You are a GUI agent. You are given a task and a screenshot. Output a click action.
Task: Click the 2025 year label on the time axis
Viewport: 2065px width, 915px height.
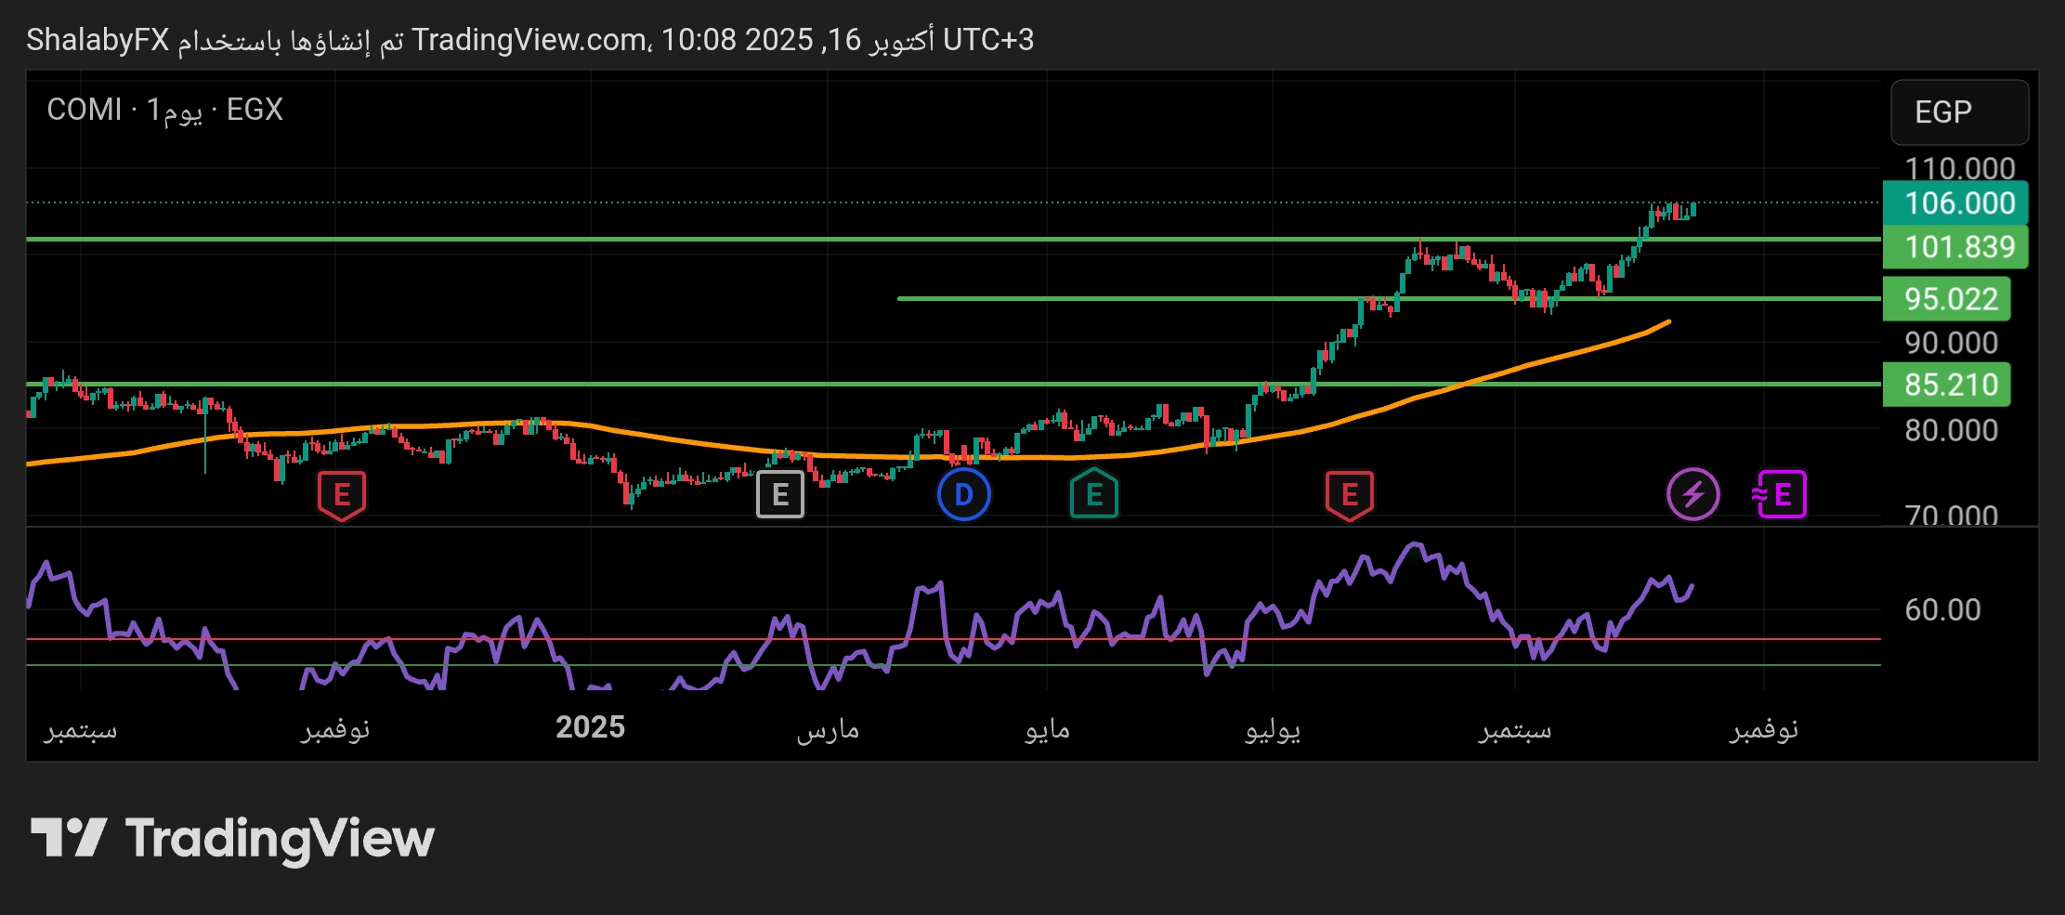tap(590, 727)
